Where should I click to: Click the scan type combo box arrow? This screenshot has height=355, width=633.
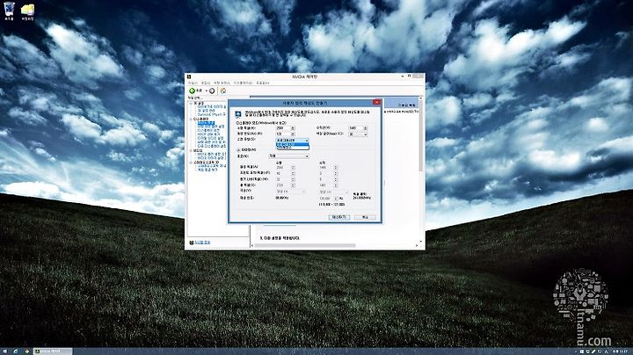click(x=307, y=141)
